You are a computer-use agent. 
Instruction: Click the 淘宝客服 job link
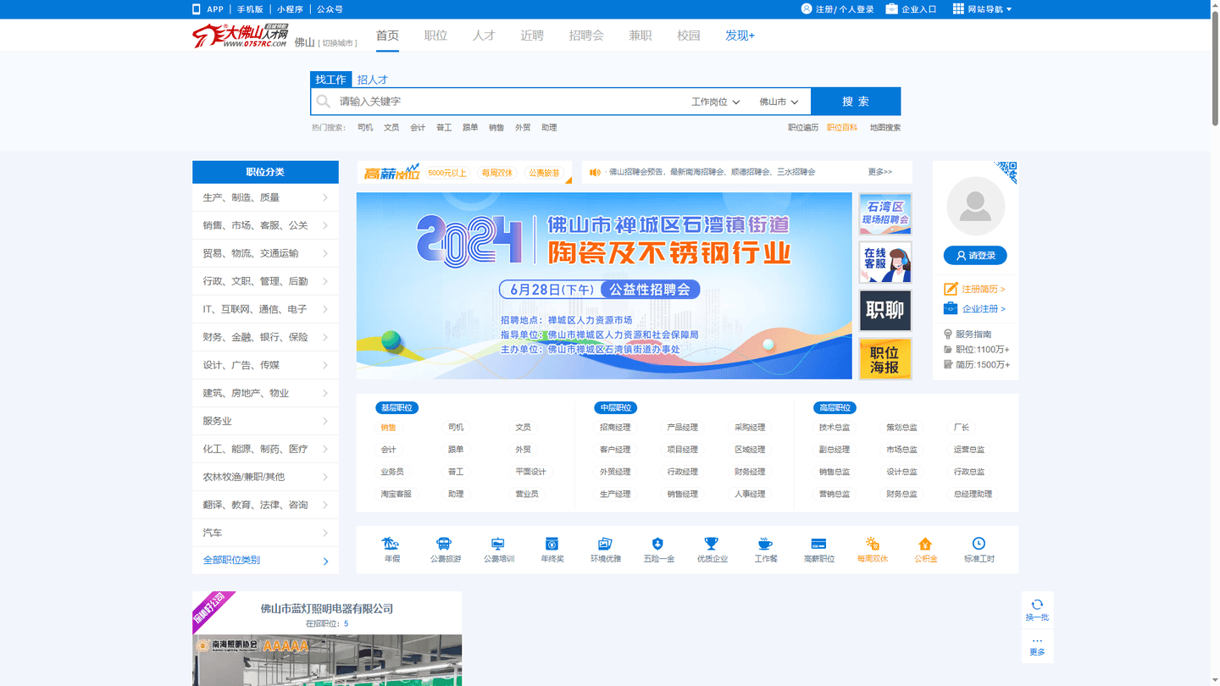click(x=396, y=494)
